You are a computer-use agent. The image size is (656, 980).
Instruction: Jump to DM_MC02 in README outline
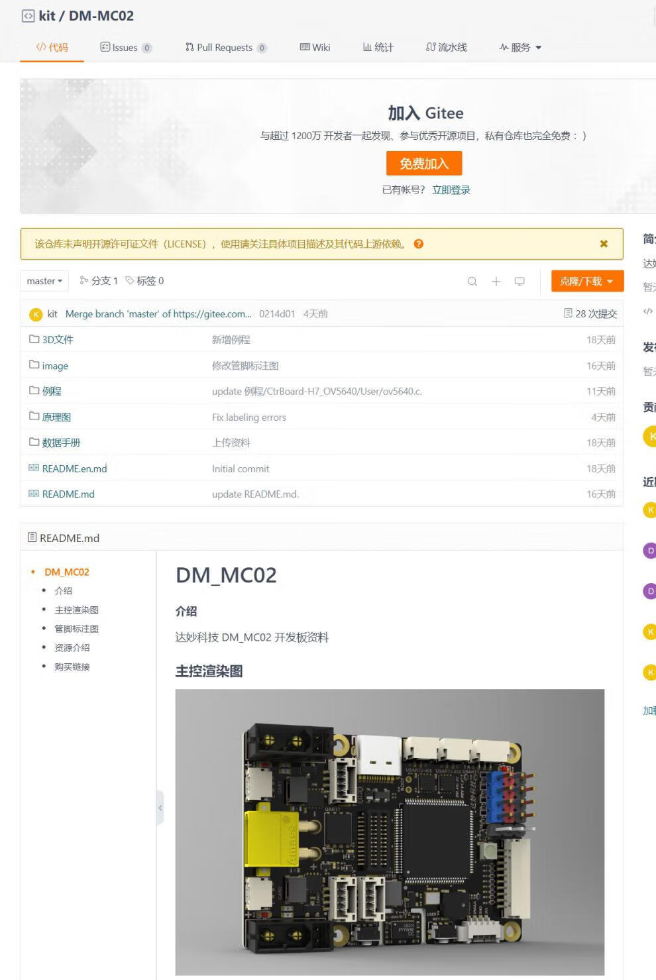tap(67, 572)
